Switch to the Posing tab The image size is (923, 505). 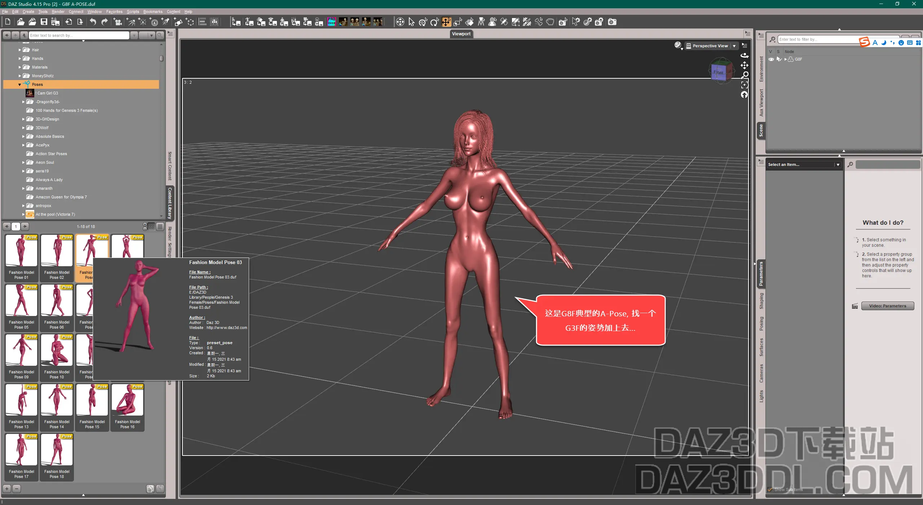click(761, 324)
